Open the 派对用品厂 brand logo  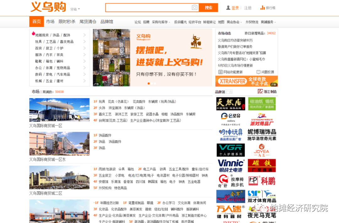262,119
